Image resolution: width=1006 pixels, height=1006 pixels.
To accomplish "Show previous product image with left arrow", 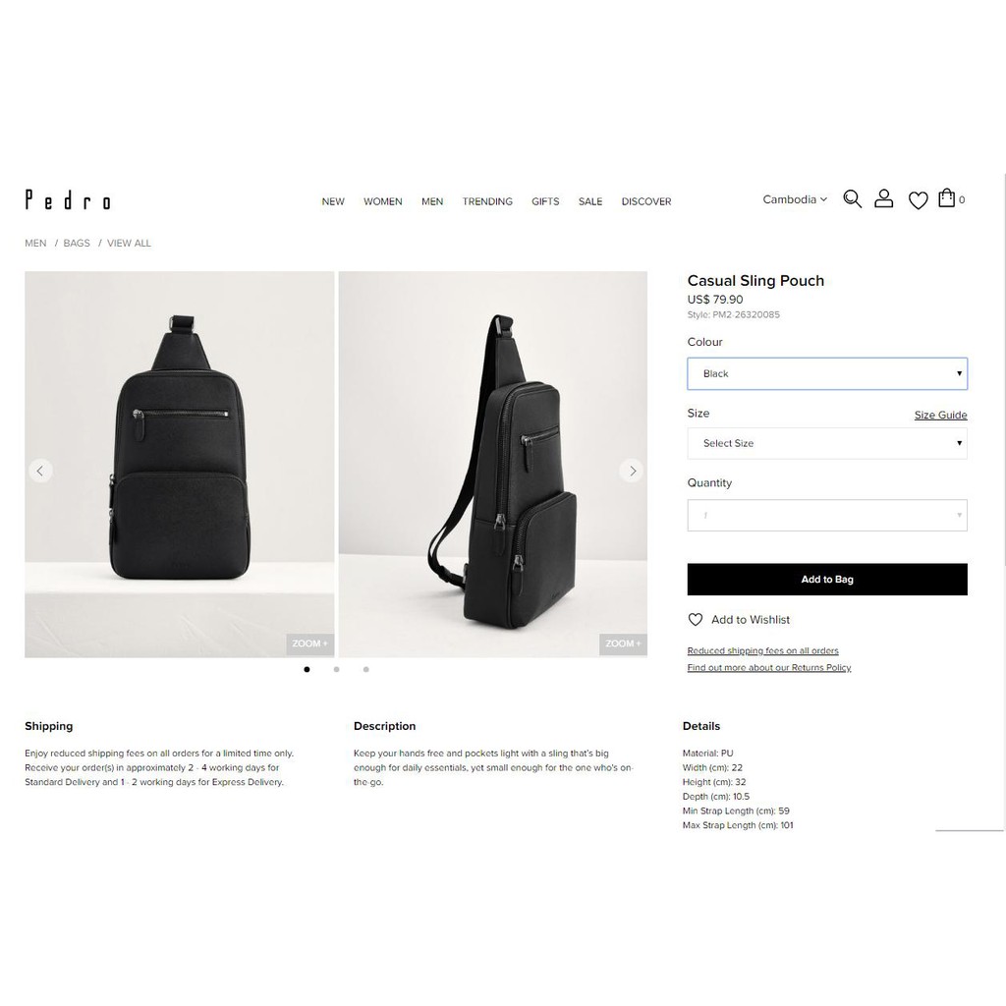I will pos(40,471).
